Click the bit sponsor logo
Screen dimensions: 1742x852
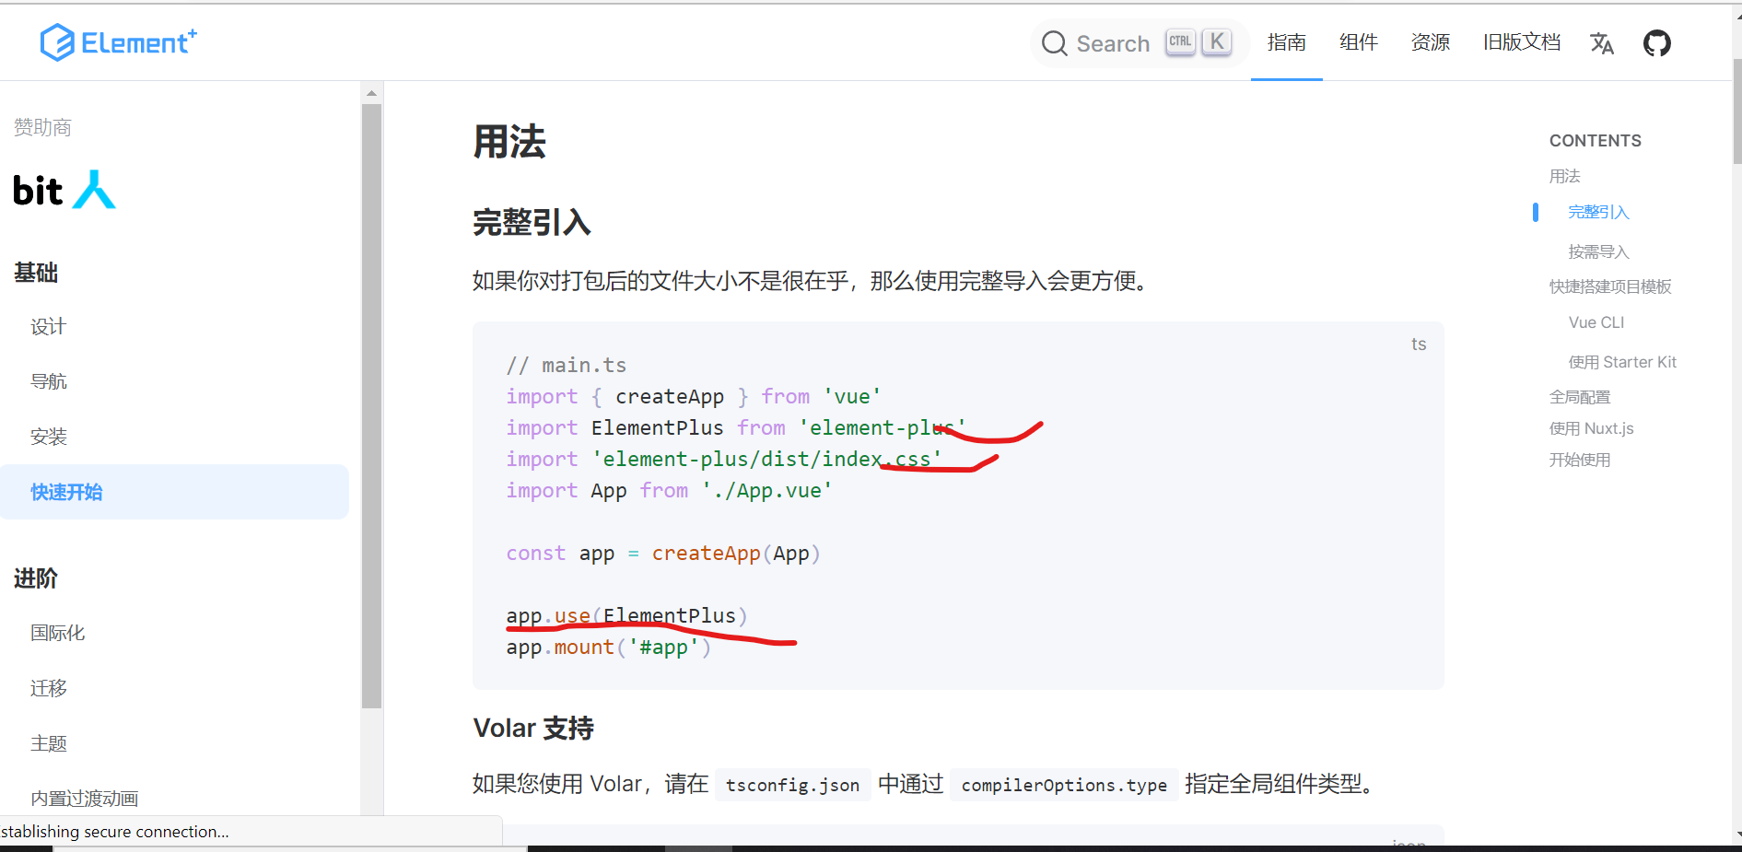37,191
